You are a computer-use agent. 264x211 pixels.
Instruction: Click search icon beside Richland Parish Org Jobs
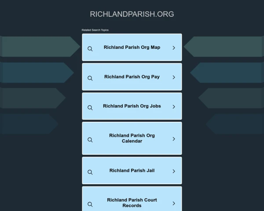[90, 108]
